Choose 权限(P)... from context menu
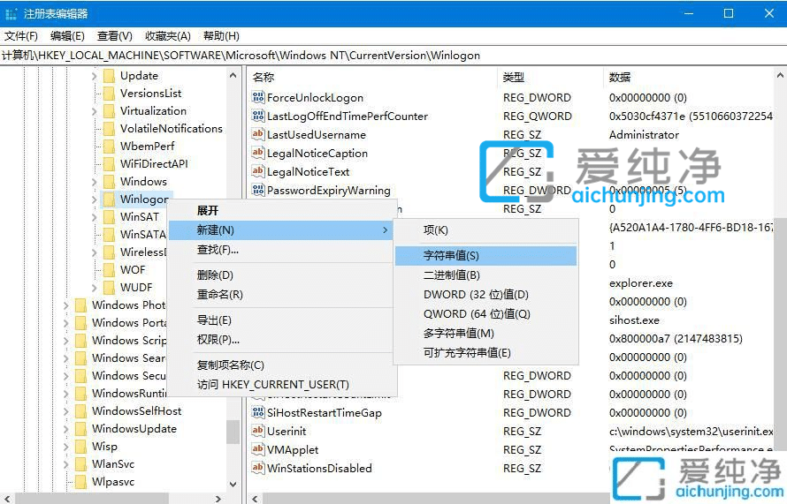The width and height of the screenshot is (787, 504). tap(282, 340)
